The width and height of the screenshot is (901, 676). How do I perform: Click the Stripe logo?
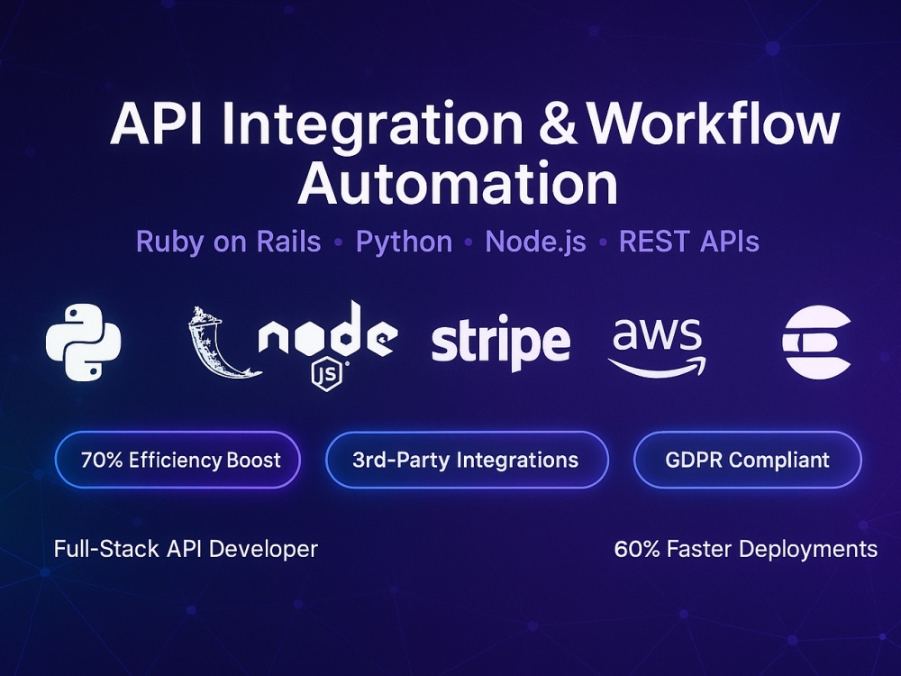pos(500,343)
